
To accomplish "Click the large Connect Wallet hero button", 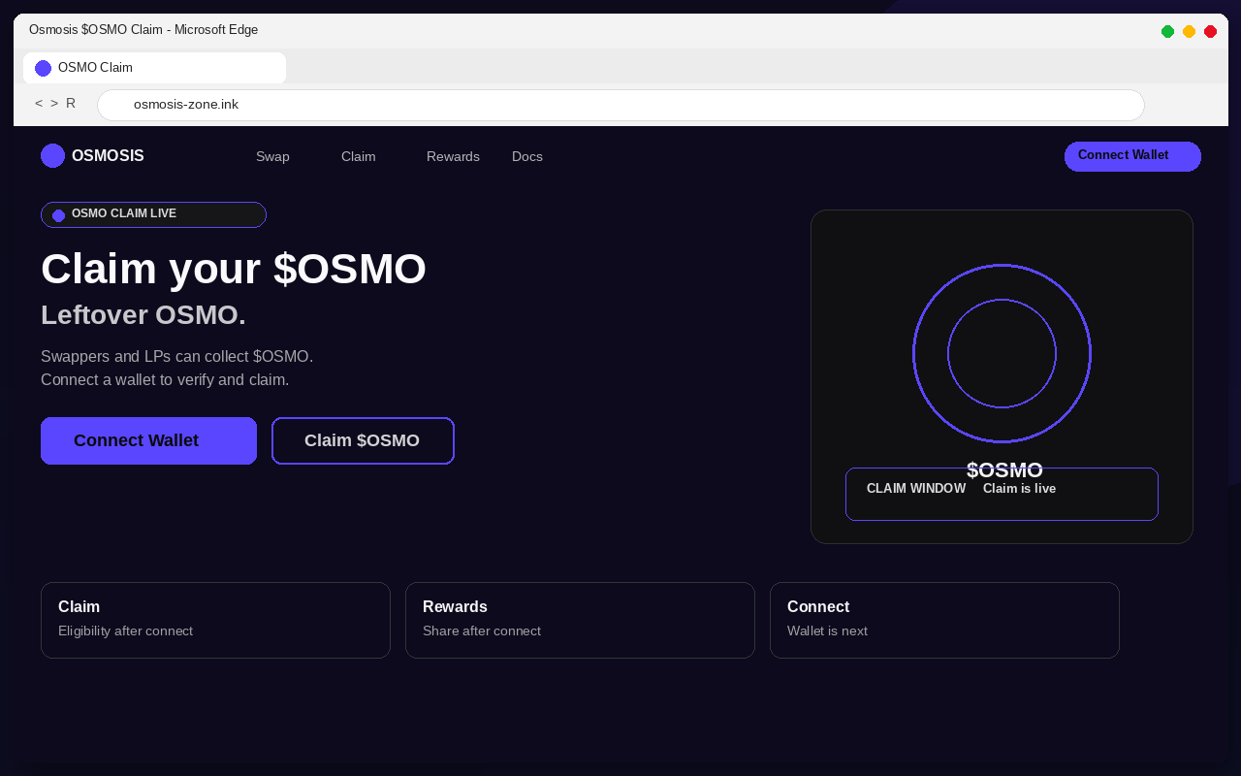I will (x=148, y=440).
